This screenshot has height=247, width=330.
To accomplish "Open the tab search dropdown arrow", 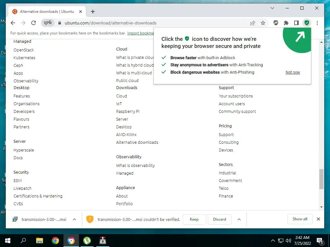I will tap(272, 8).
